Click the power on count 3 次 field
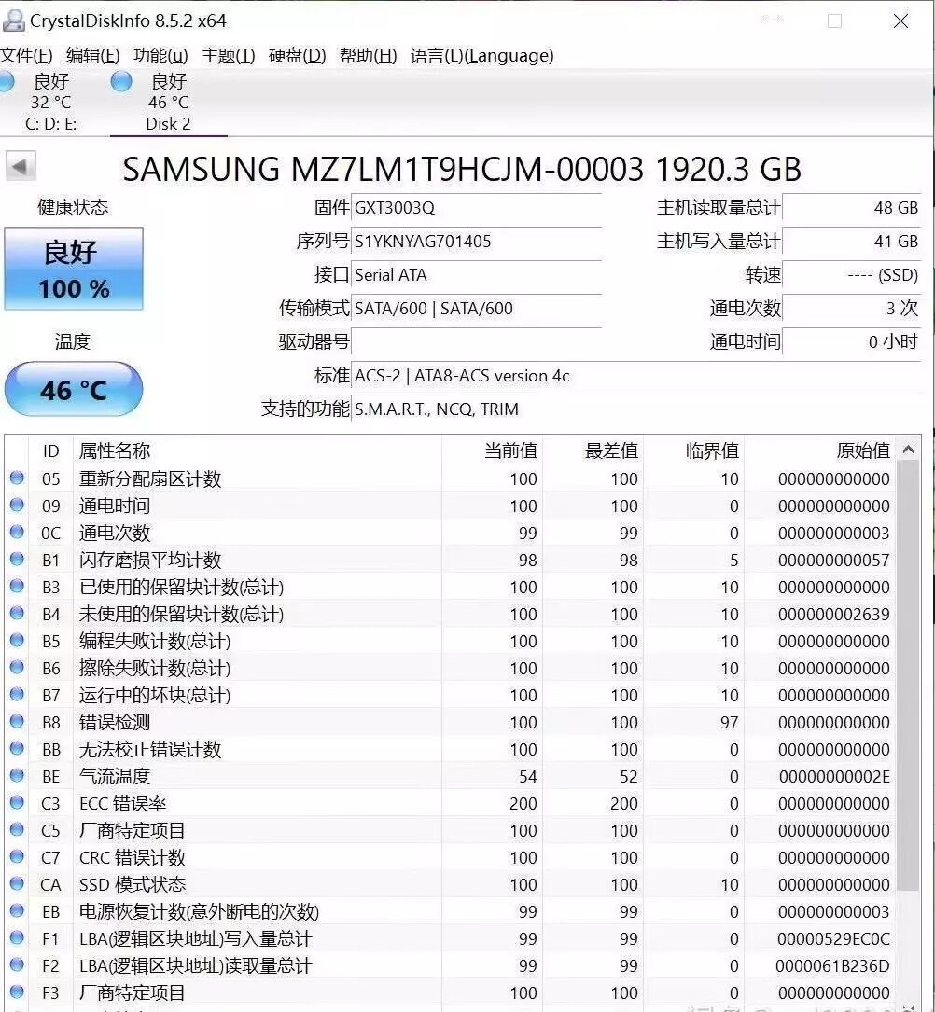Screen dimensions: 935x1012 click(852, 309)
